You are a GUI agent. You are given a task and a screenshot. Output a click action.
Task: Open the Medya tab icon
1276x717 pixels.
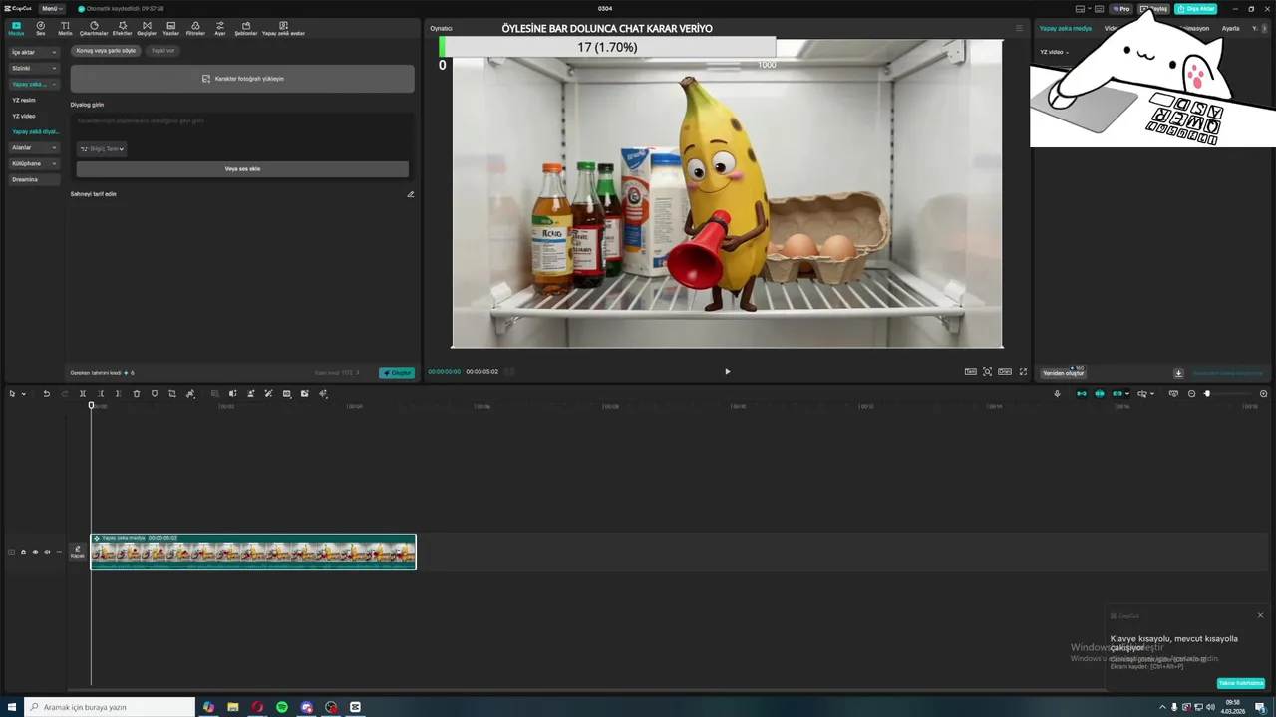16,28
